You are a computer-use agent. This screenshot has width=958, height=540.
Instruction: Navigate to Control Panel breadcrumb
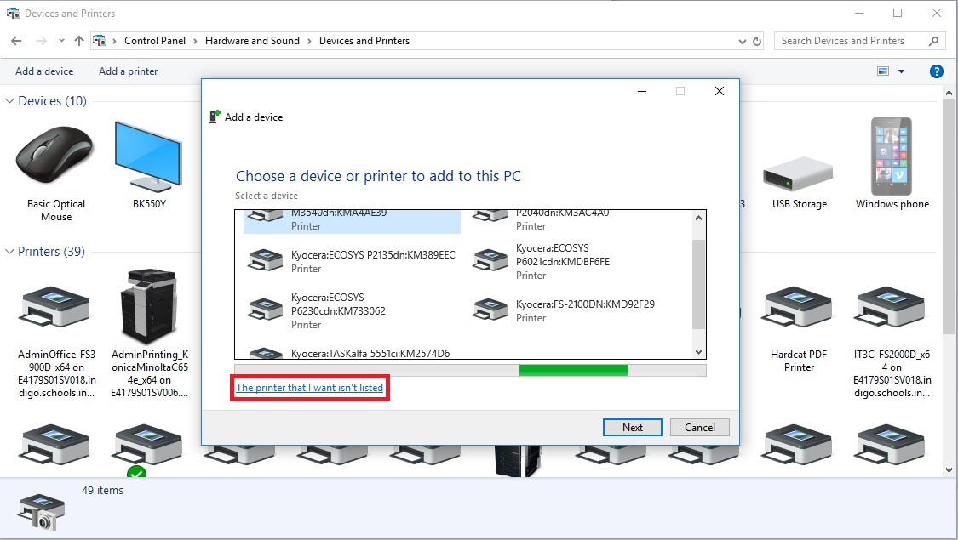[x=155, y=41]
